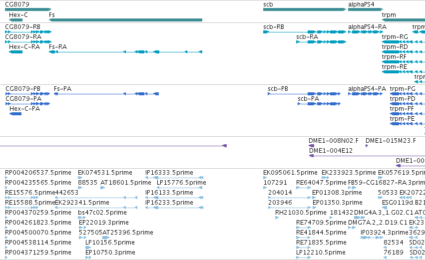Screen dimensions: 425x260
Task: Open the trpm-PE protein label
Action: click(x=402, y=119)
